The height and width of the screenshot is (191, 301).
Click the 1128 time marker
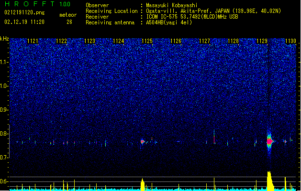click(x=233, y=41)
